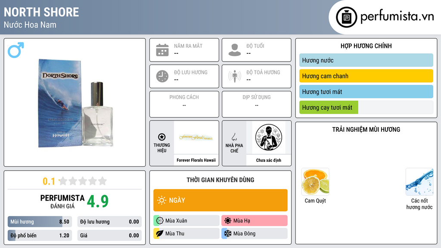Image resolution: width=441 pixels, height=248 pixels.
Task: Click the perfumista.vn perfume bottle logo icon
Action: [346, 17]
